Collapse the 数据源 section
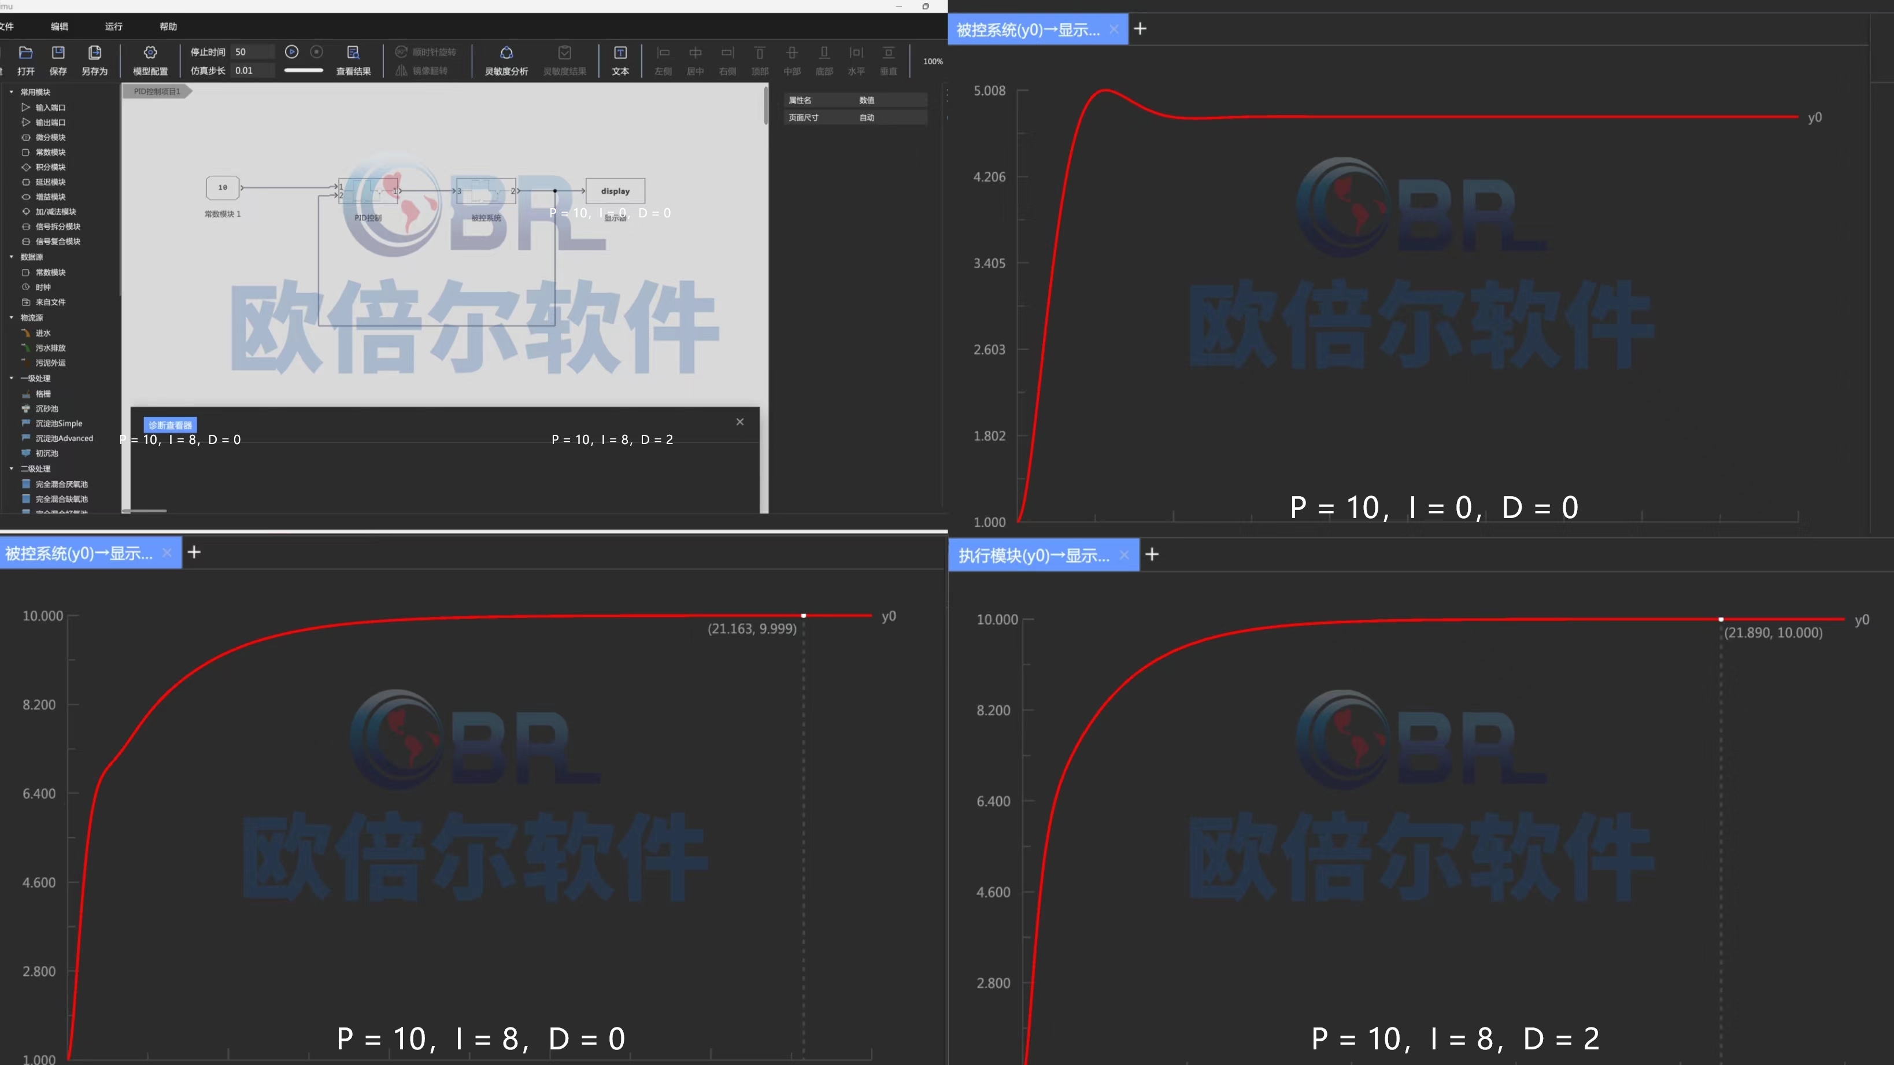 11,257
